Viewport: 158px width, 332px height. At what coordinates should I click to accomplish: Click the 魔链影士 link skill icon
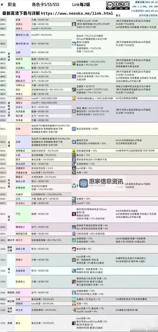tap(74, 227)
